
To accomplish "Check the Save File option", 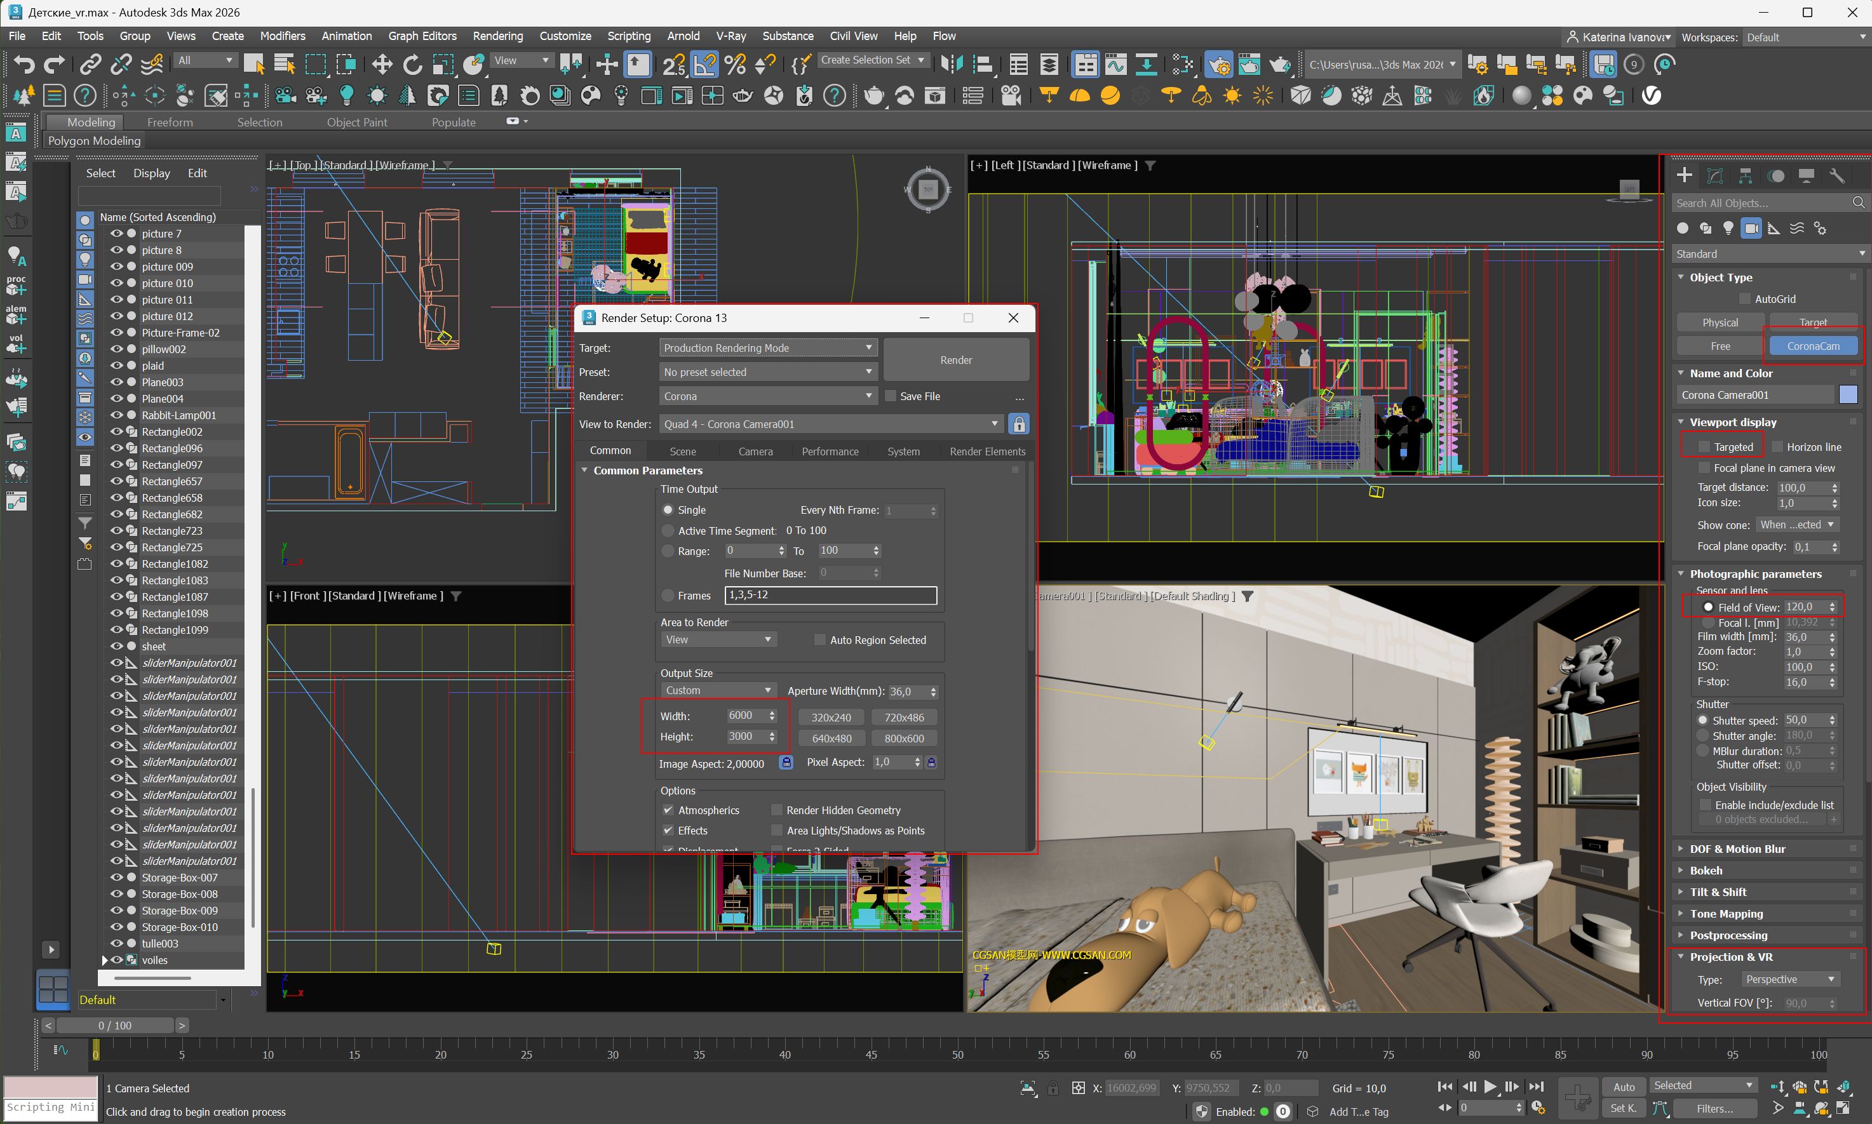I will coord(891,396).
